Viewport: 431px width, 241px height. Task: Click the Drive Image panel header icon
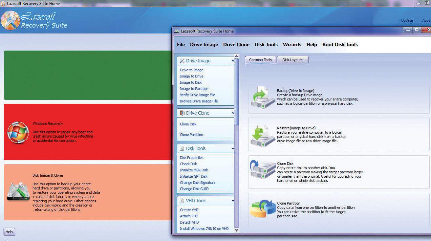coord(182,61)
